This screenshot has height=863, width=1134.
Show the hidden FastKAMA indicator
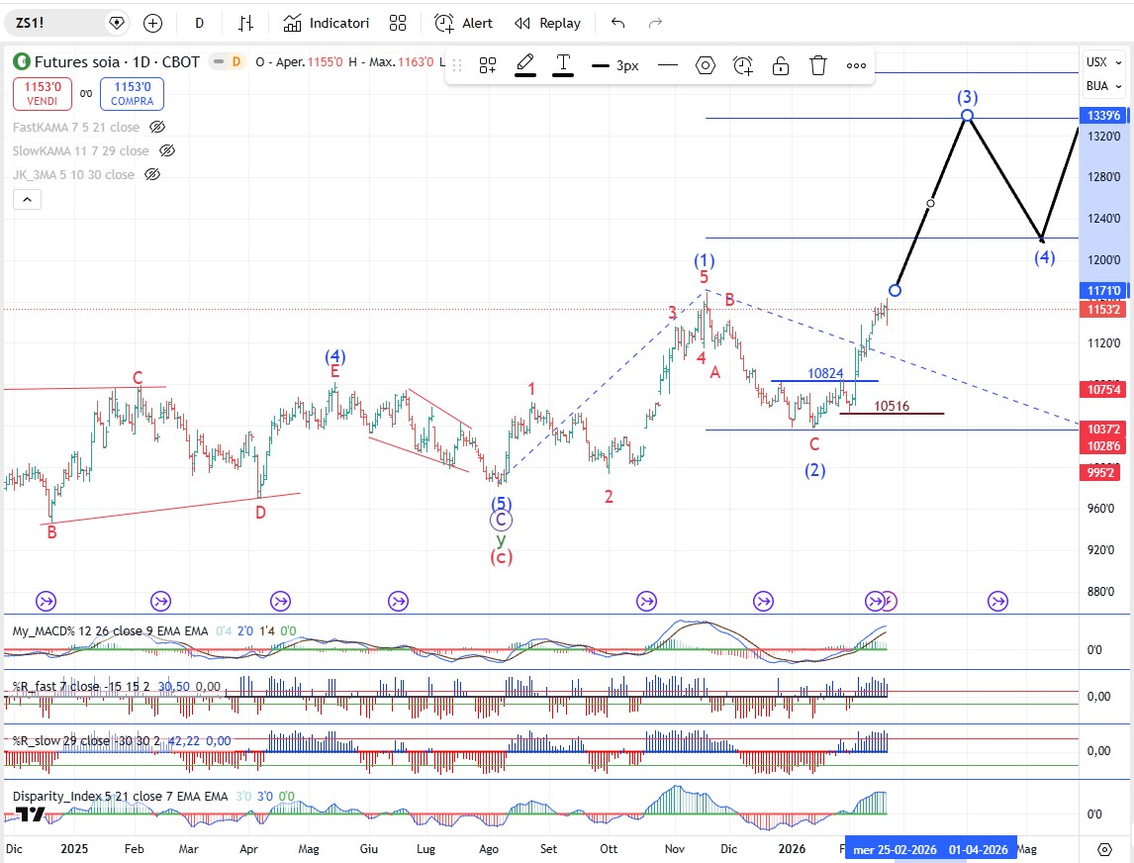pyautogui.click(x=157, y=127)
